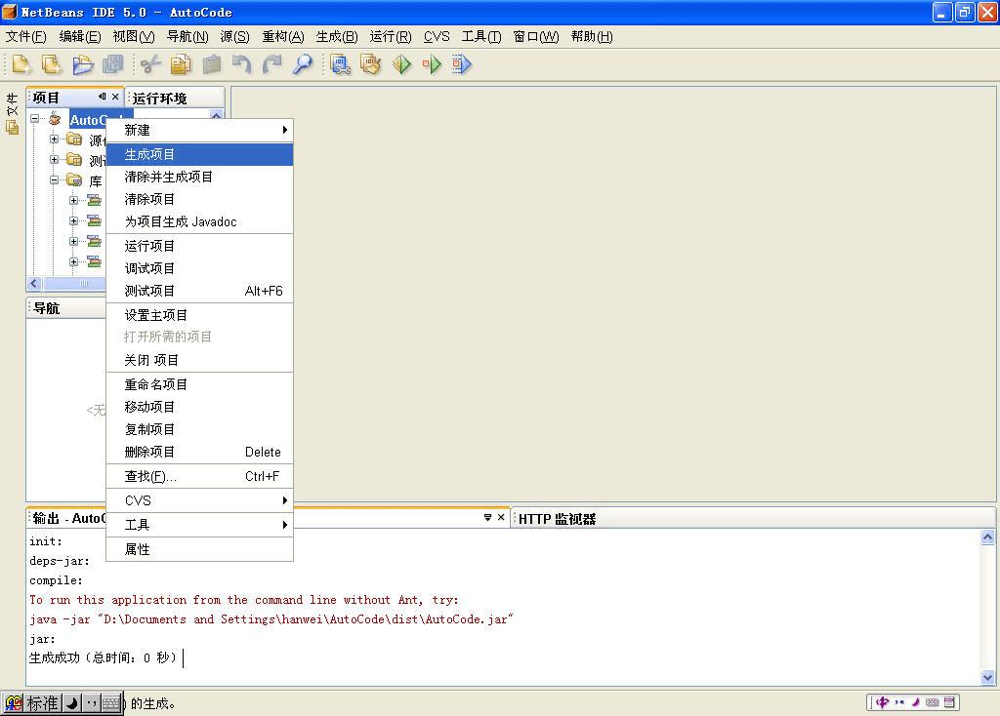Image resolution: width=1000 pixels, height=716 pixels.
Task: Click the Copy toolbar icon
Action: point(181,64)
